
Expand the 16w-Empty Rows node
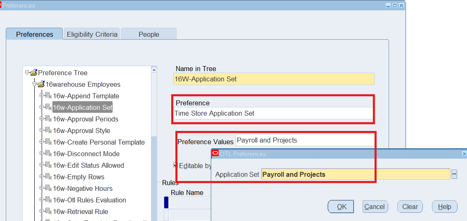point(41,176)
